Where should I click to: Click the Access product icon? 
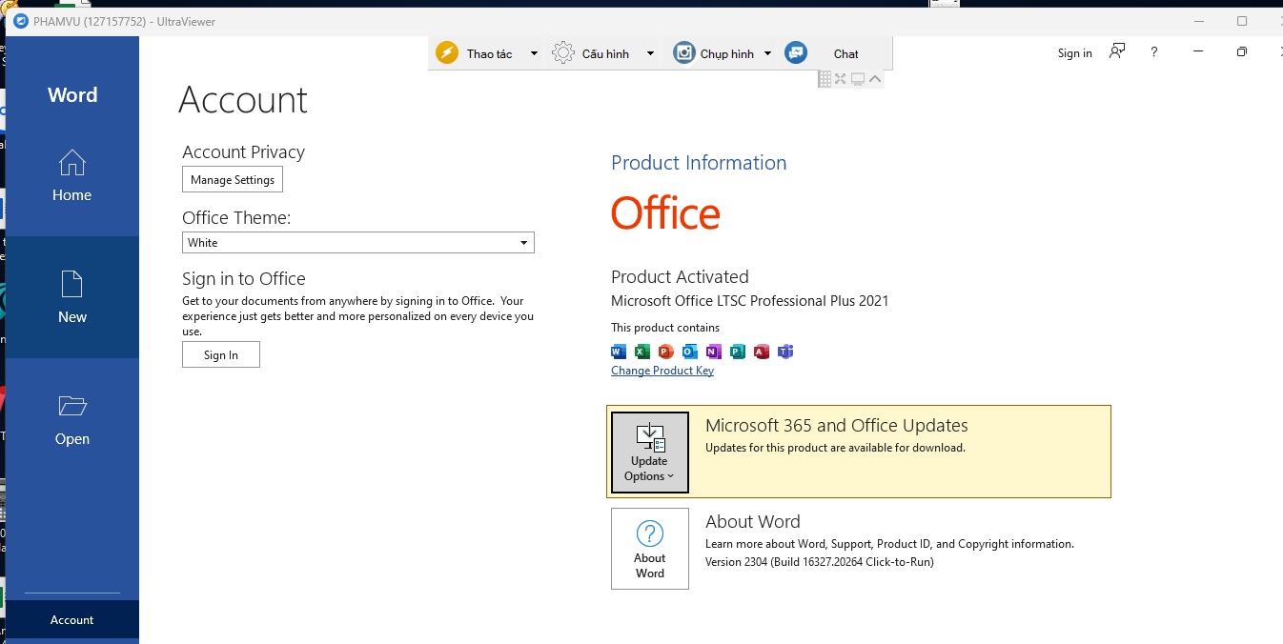(x=762, y=352)
